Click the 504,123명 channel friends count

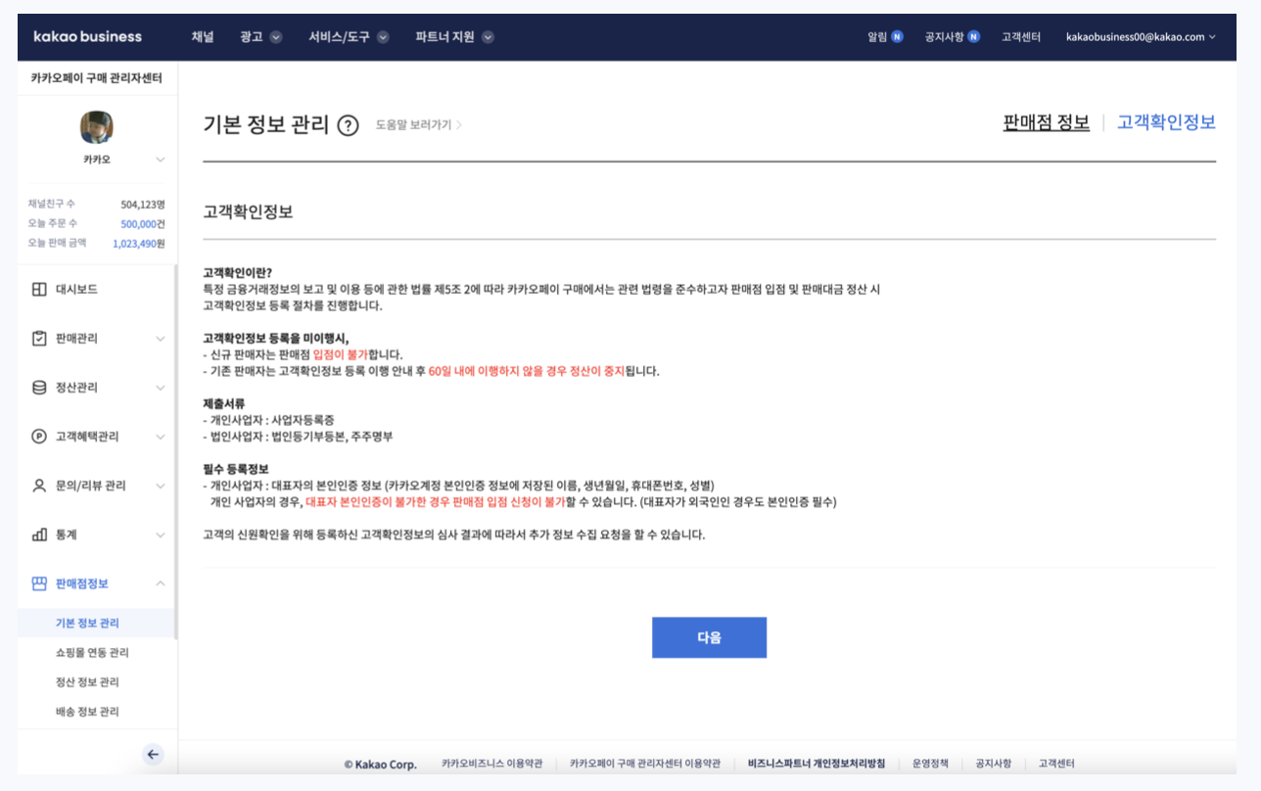[143, 205]
